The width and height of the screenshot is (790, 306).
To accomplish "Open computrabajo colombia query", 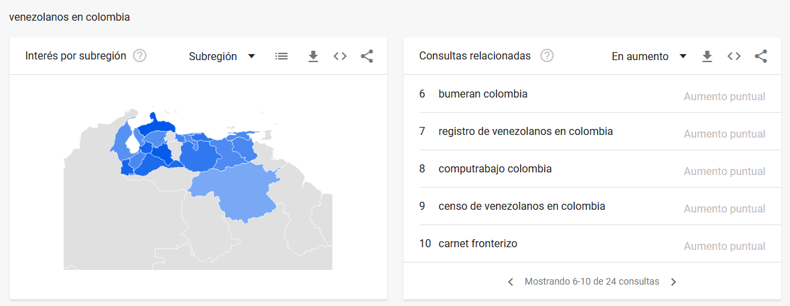I will point(592,169).
